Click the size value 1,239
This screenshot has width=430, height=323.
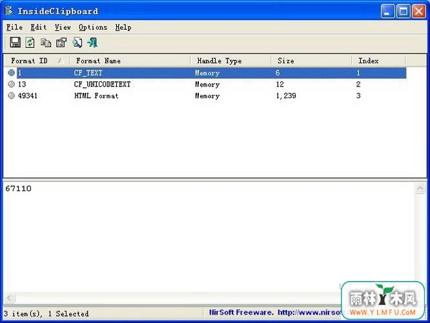tap(286, 96)
